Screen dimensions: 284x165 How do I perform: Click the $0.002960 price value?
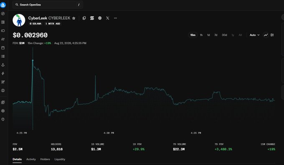tap(30, 35)
